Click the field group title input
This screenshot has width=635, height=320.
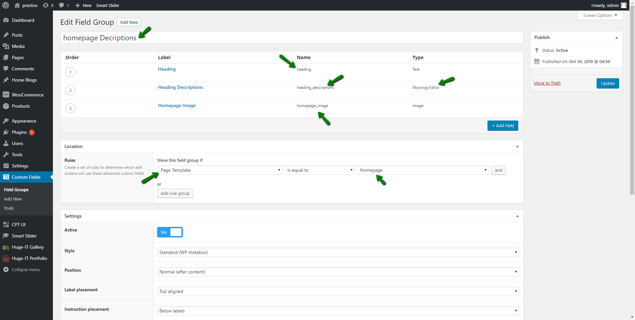(291, 38)
